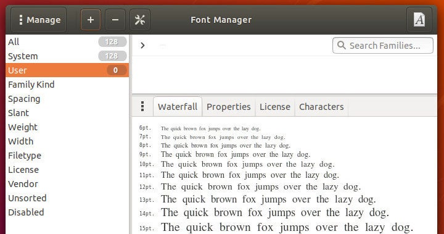Open the Width category
Image resolution: width=444 pixels, height=234 pixels.
[x=67, y=141]
